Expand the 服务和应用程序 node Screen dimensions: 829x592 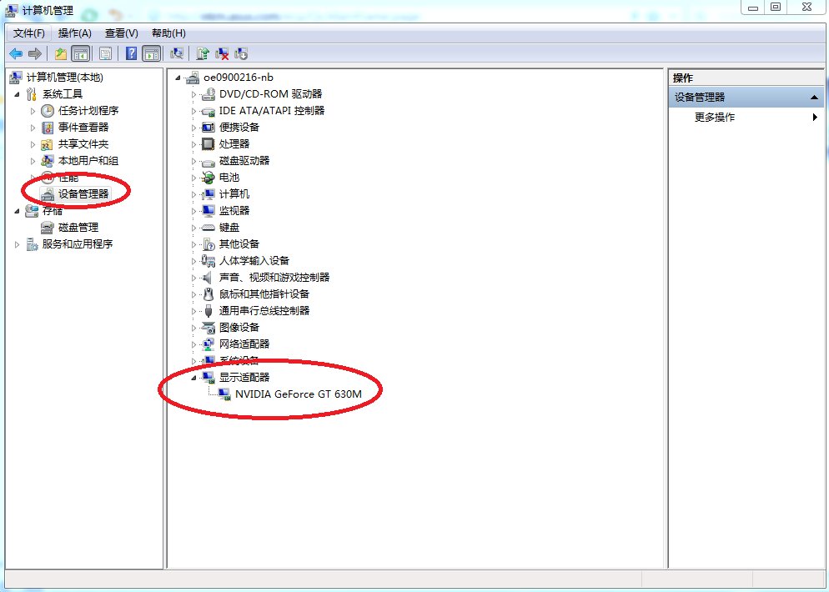(x=18, y=244)
